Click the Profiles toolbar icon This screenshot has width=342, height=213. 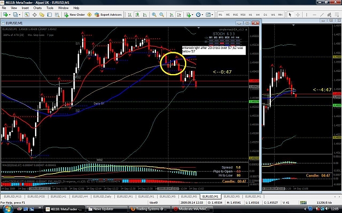tap(15, 15)
